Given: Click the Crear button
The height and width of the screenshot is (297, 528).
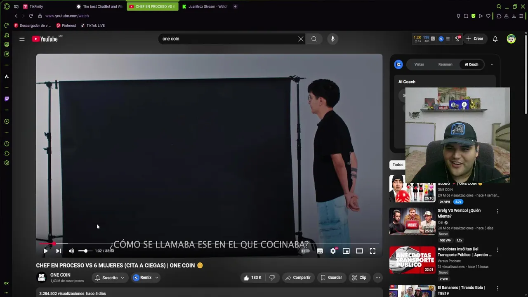Looking at the screenshot, I should click(x=475, y=39).
